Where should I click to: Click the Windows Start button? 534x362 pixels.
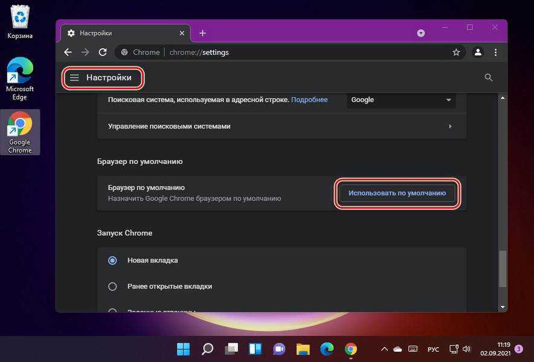(x=183, y=349)
